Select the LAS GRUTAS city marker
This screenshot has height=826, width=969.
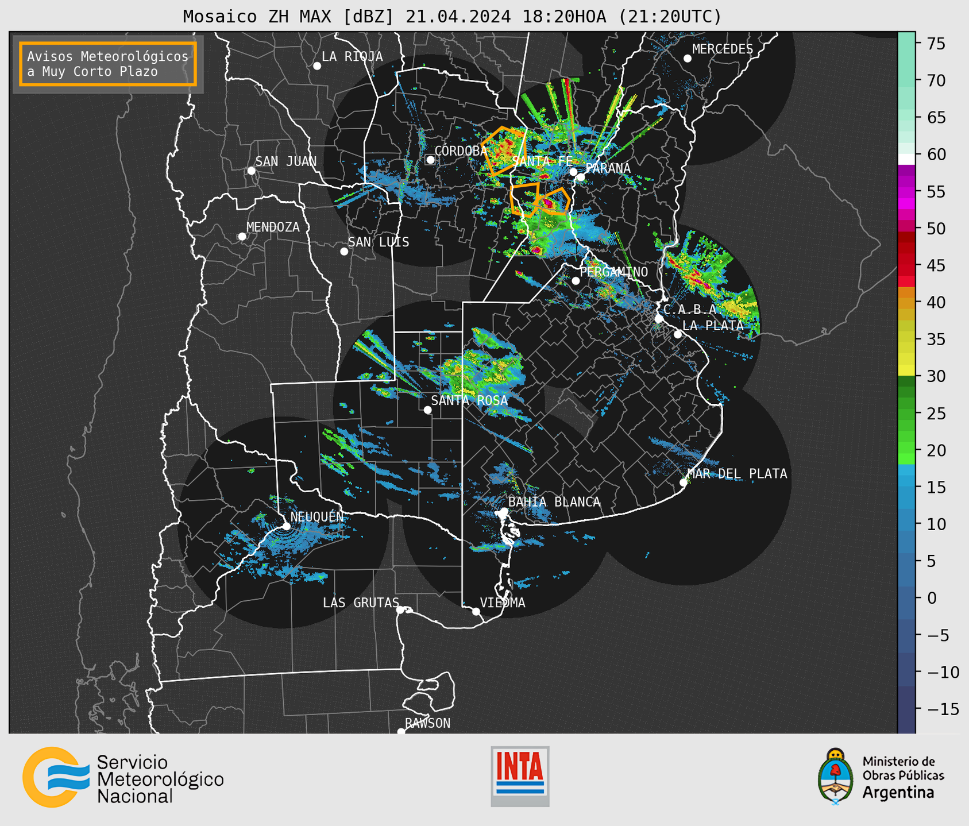400,610
